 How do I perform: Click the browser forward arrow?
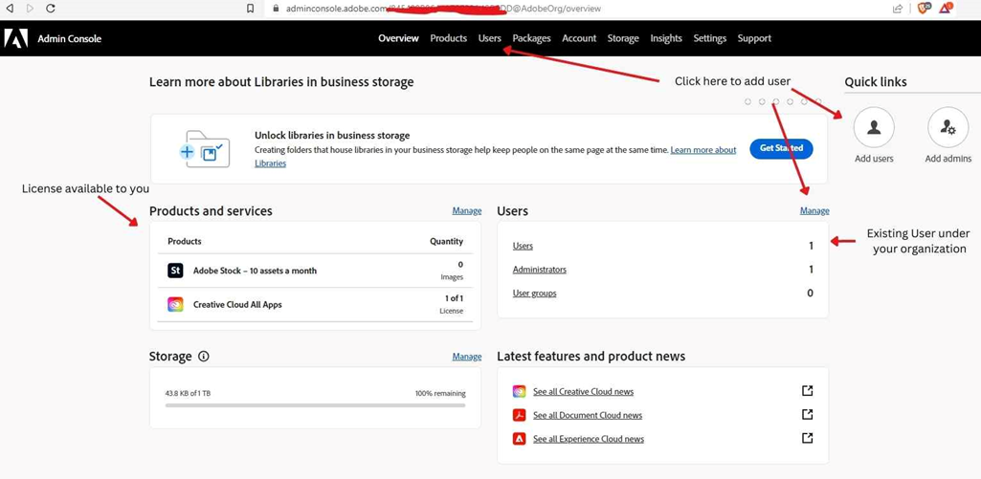point(30,9)
